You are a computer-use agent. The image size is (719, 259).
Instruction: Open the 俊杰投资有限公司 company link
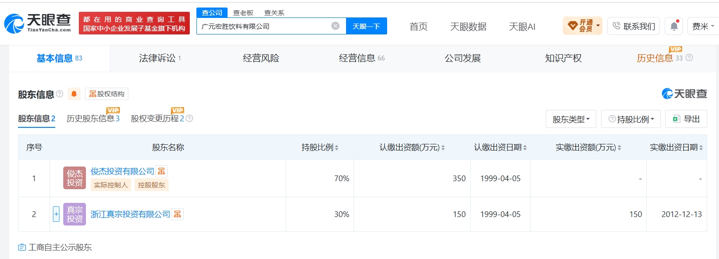click(x=122, y=171)
